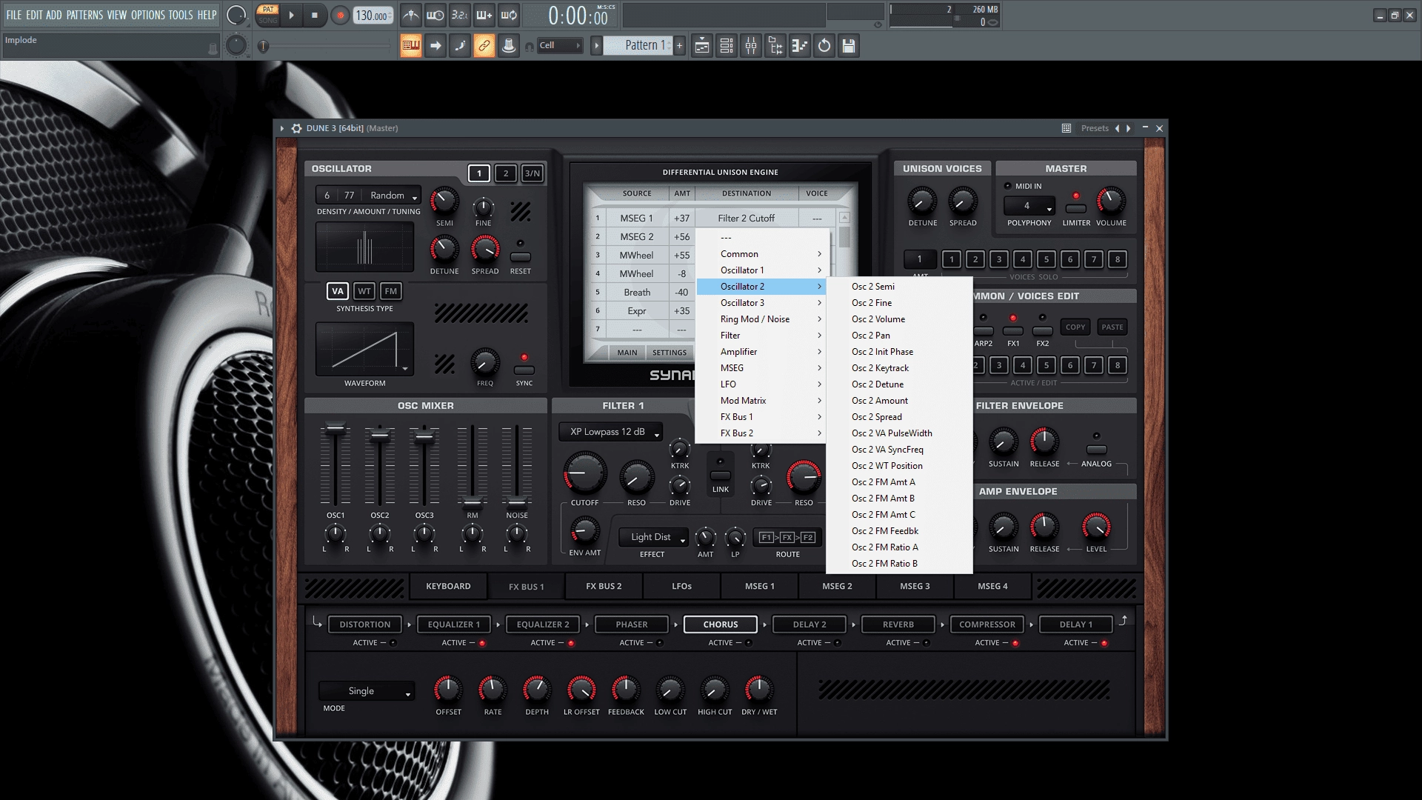Select previous preset arrow in DUNE 3 titlebar
This screenshot has width=1422, height=800.
point(1117,128)
